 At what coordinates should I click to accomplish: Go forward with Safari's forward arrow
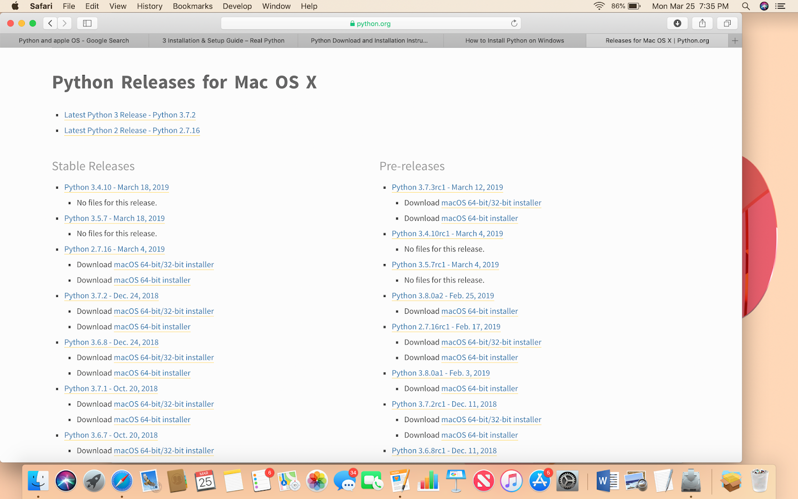[x=64, y=23]
